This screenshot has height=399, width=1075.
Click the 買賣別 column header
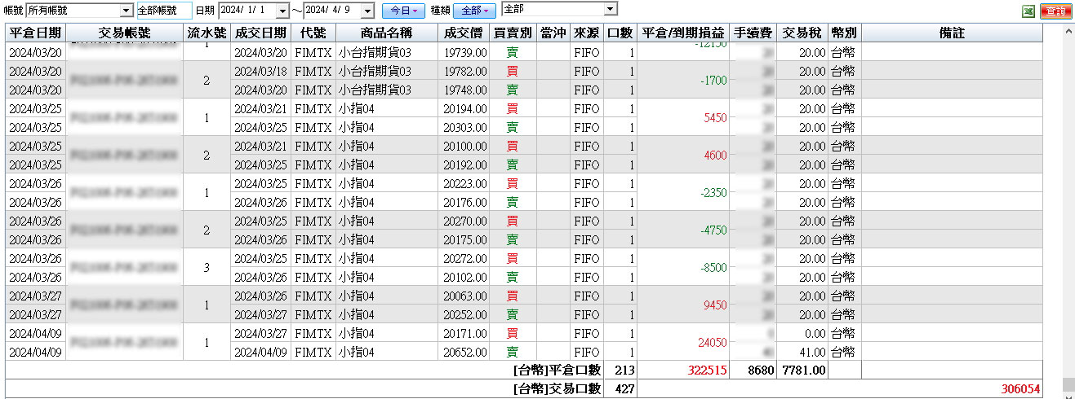tap(513, 33)
